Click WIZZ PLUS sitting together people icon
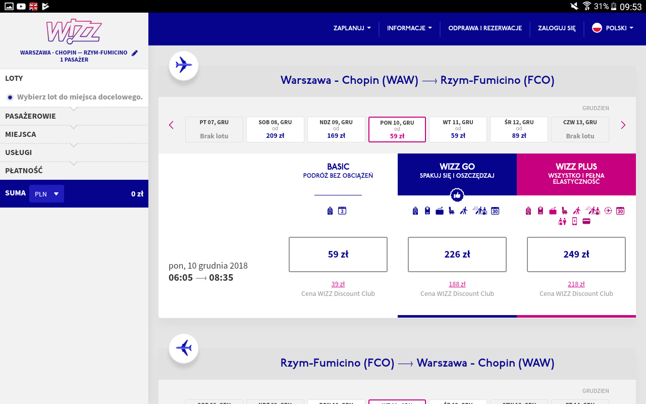 [562, 221]
